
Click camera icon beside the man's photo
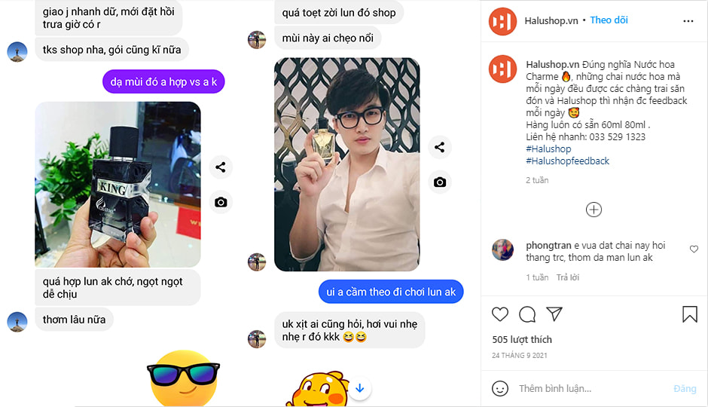[440, 182]
